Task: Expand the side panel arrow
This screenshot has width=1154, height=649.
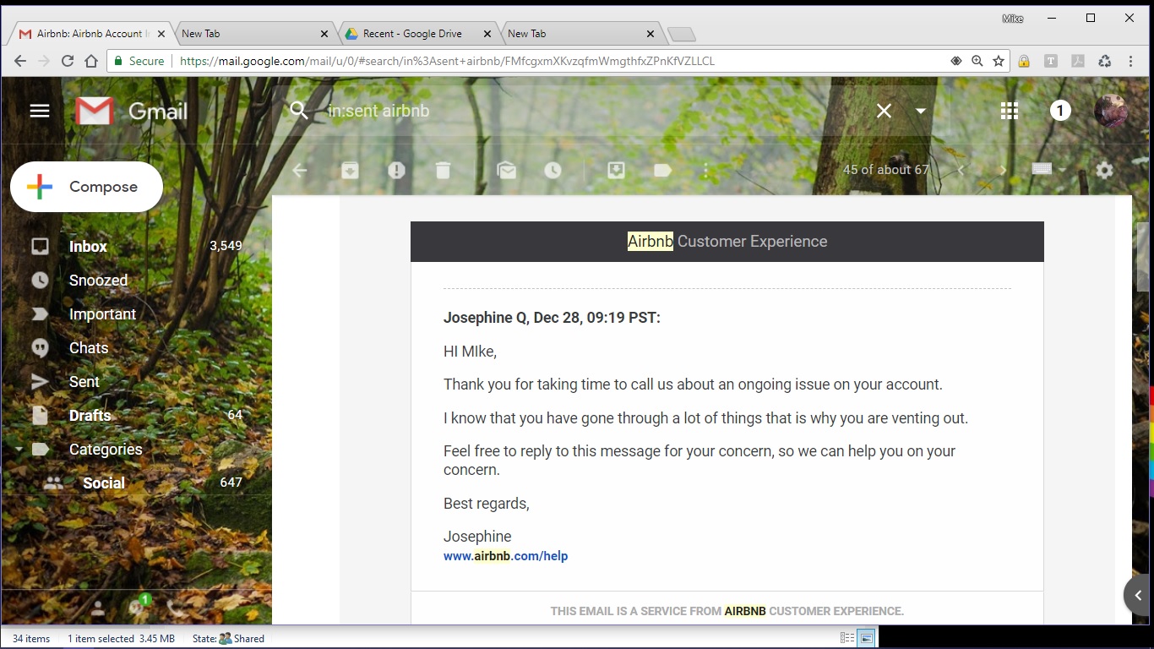Action: pyautogui.click(x=1138, y=596)
